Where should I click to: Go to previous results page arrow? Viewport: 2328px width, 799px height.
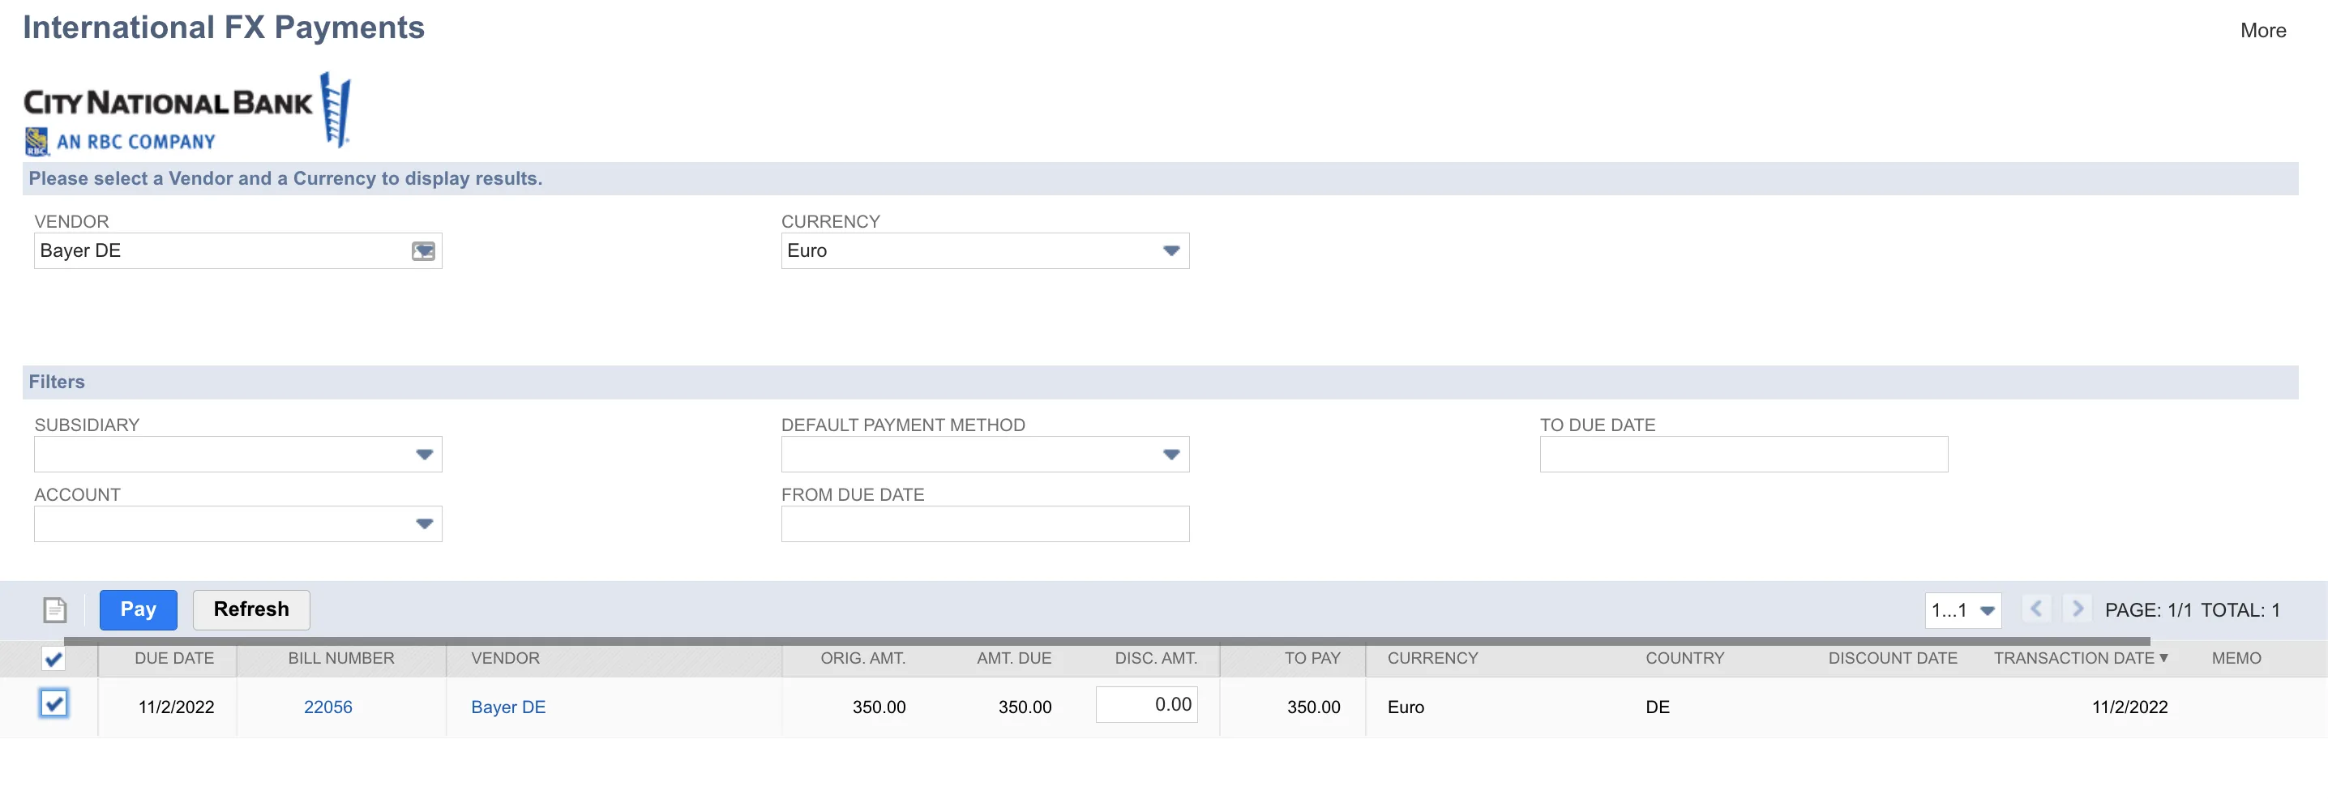(x=2036, y=609)
